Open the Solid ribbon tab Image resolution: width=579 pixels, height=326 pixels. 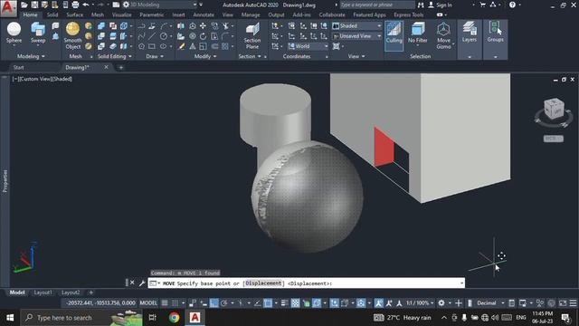[52, 14]
